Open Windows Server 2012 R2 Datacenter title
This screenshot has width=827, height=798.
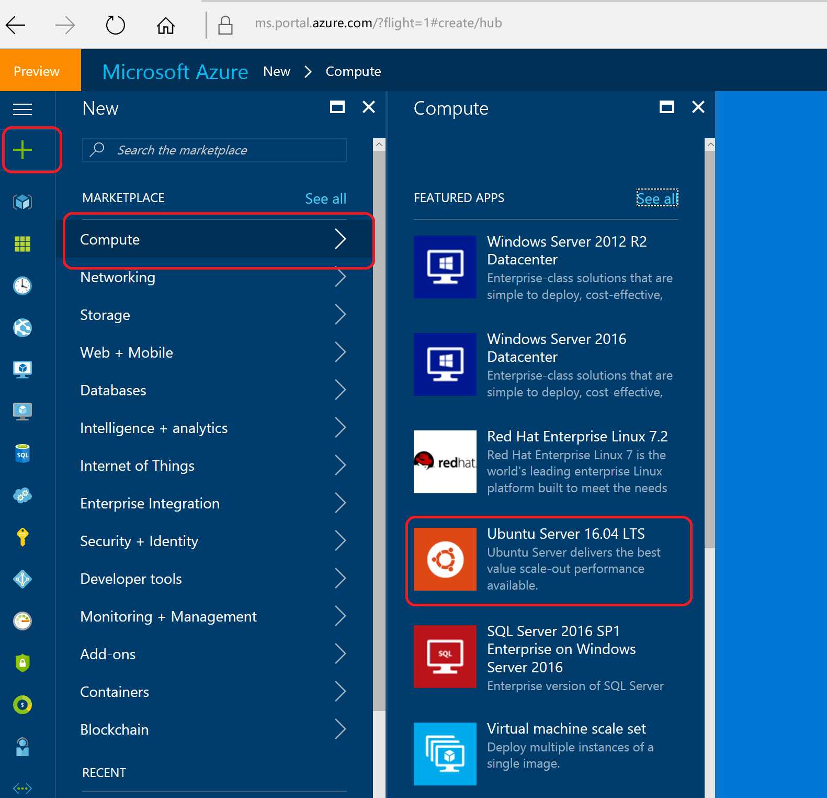(567, 250)
